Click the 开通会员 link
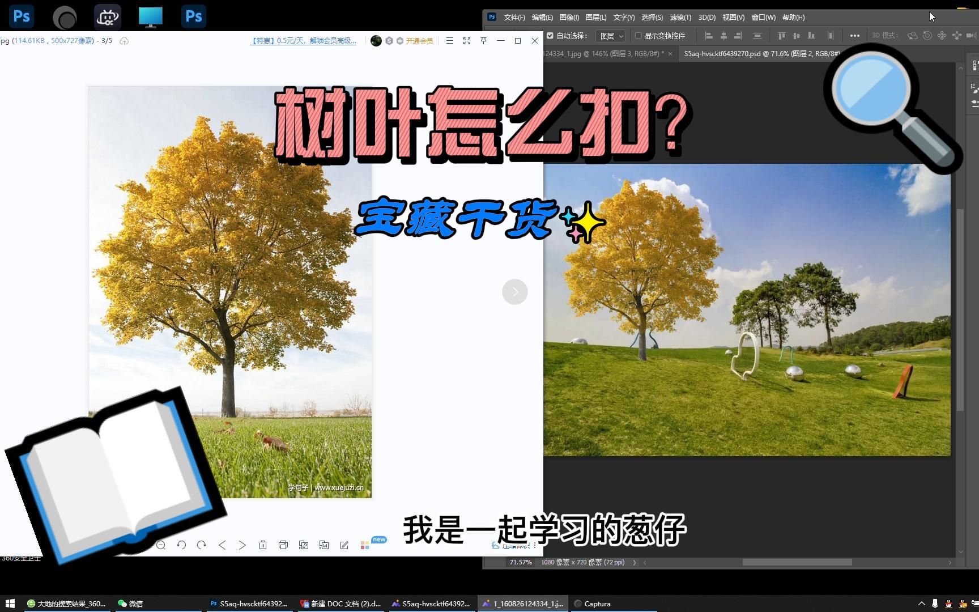 419,41
